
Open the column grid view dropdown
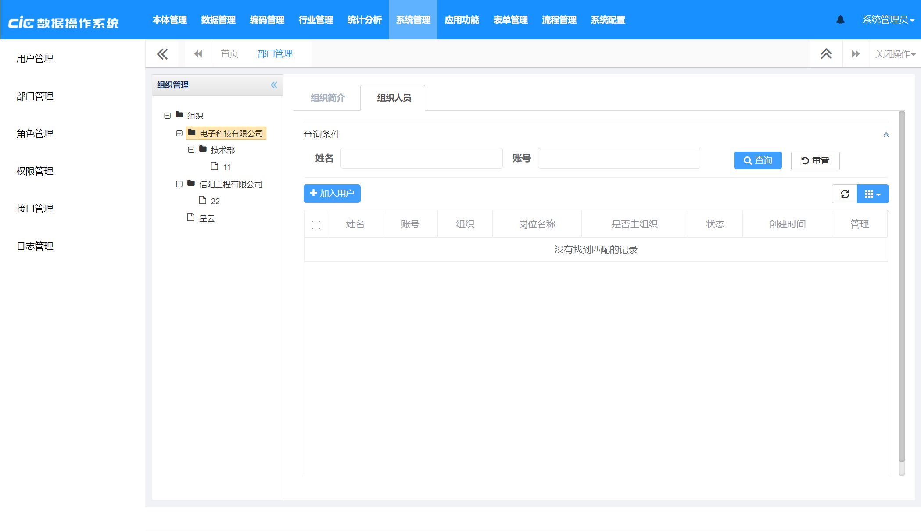pyautogui.click(x=872, y=194)
